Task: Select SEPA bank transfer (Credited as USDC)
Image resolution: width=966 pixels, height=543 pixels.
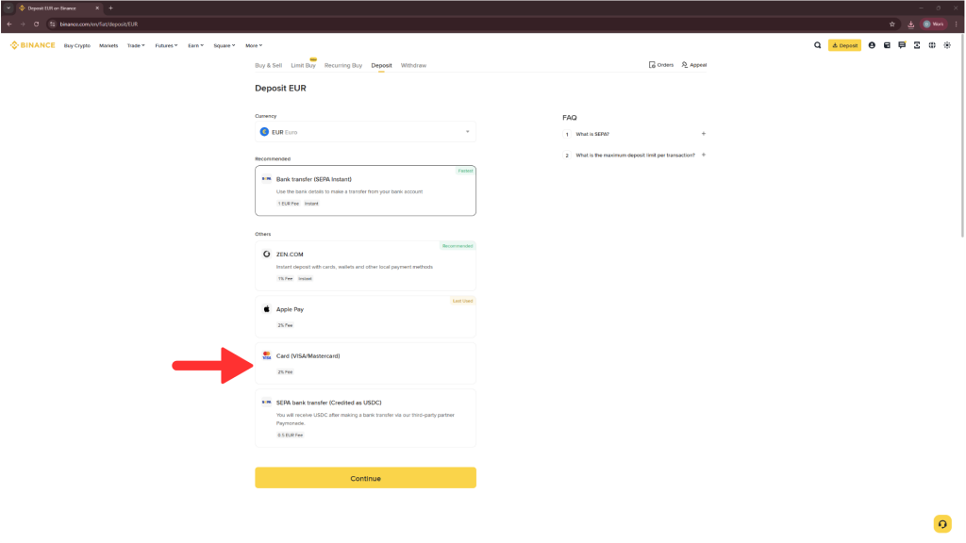Action: click(x=365, y=418)
